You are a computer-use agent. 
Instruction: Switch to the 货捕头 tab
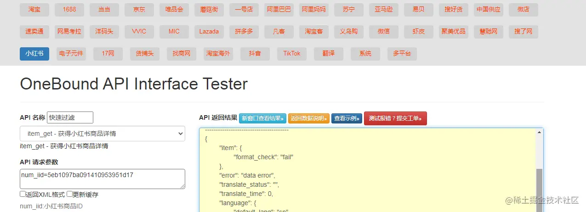145,54
